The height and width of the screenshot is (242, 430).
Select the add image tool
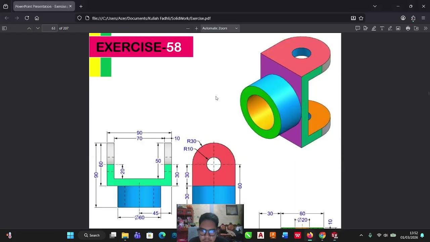398,28
